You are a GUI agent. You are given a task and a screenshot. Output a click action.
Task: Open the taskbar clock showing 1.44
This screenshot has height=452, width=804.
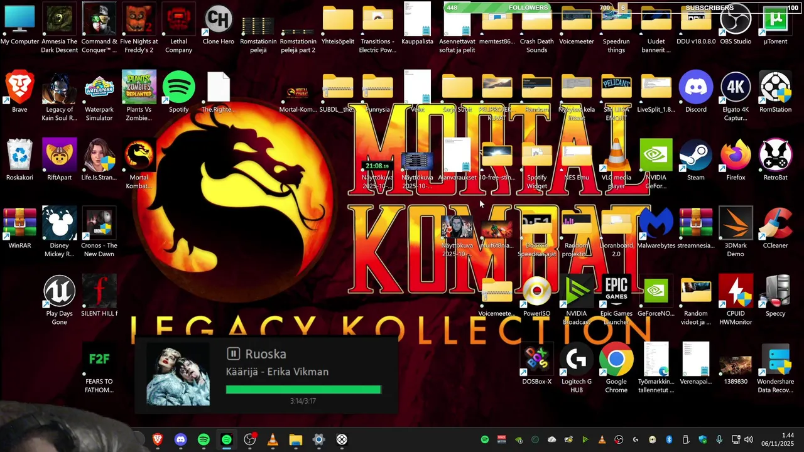pyautogui.click(x=779, y=439)
